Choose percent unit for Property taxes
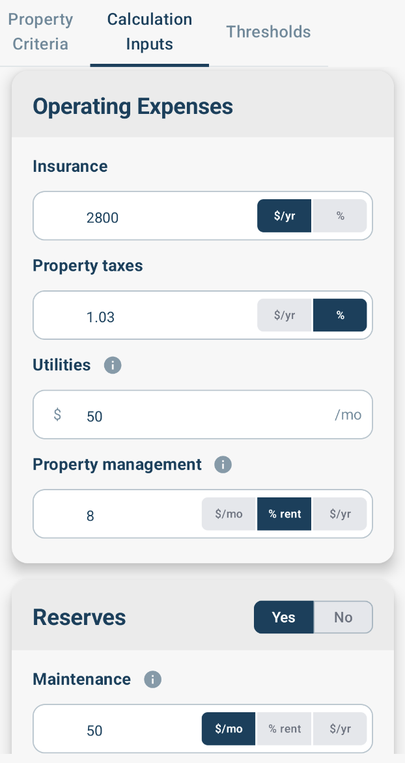Screen dimensions: 405x763 point(340,315)
